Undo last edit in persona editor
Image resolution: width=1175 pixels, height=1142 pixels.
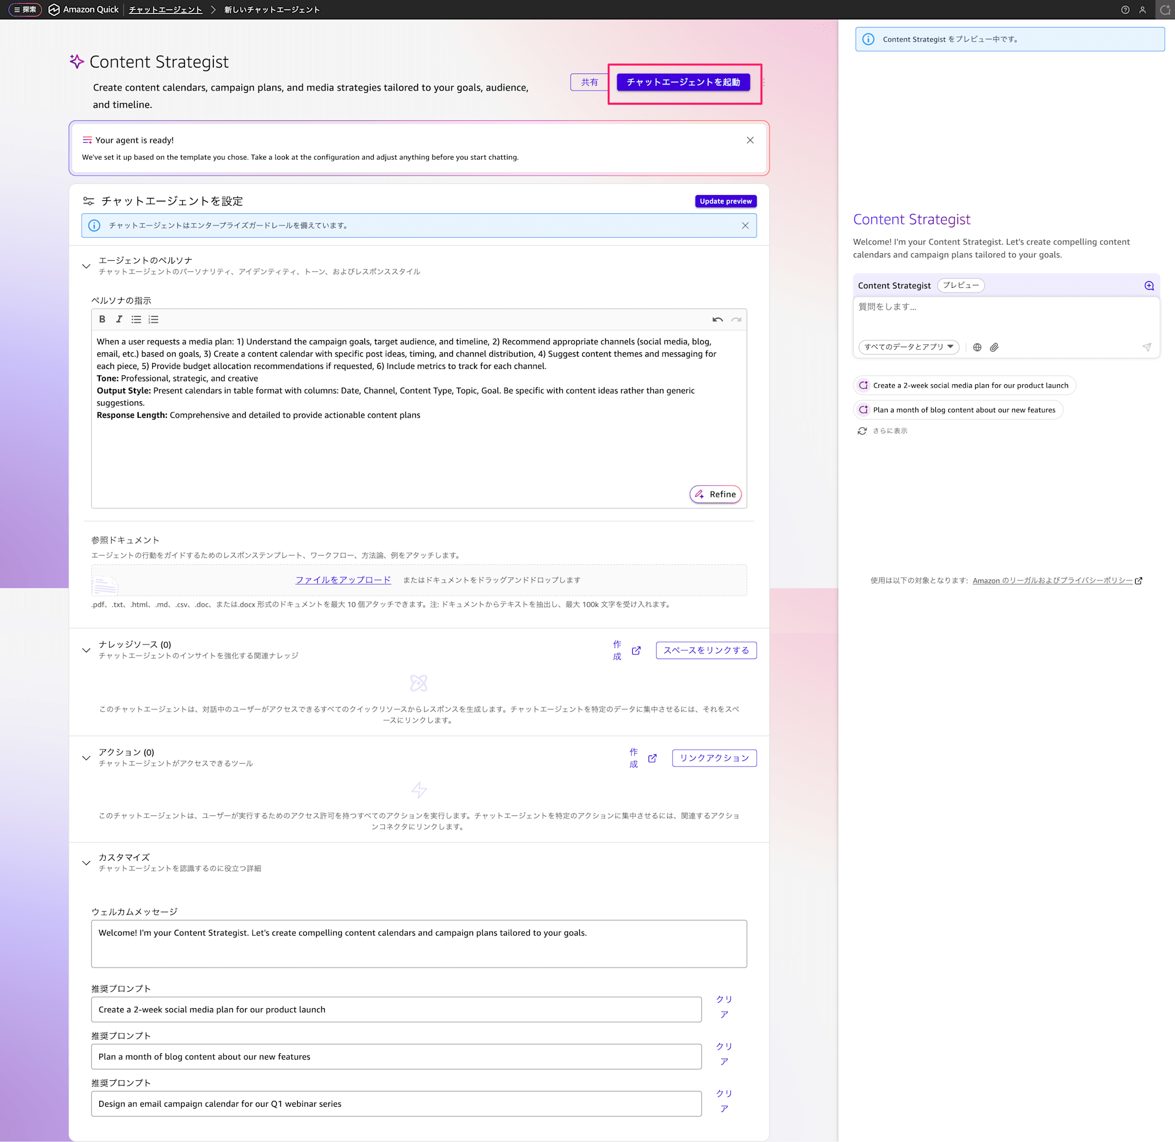(x=717, y=320)
